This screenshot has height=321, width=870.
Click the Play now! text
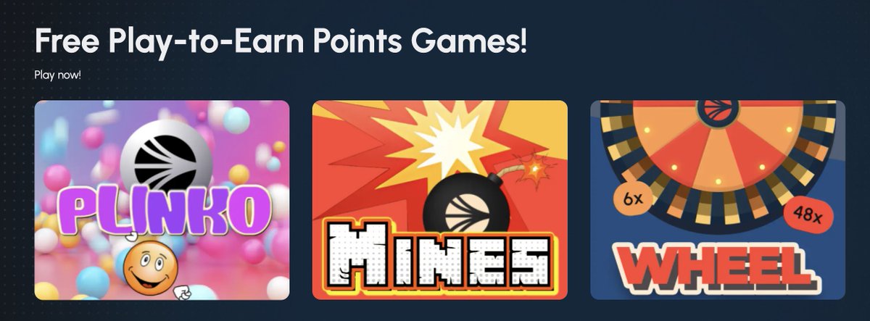[x=57, y=75]
